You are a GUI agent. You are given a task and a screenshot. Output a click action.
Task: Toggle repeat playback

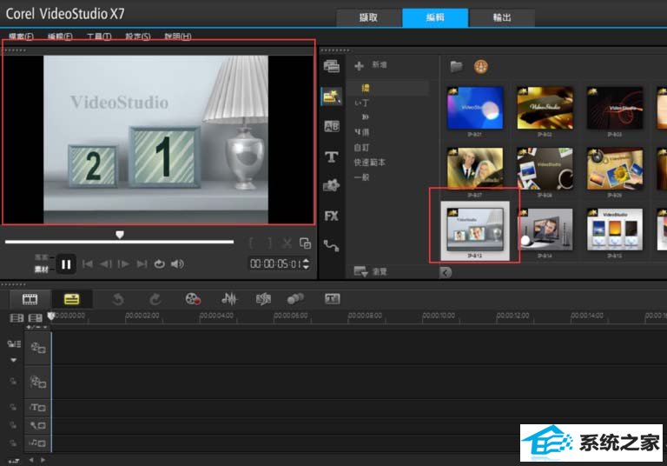point(160,264)
